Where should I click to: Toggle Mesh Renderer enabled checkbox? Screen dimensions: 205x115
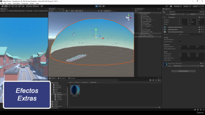tap(167, 29)
